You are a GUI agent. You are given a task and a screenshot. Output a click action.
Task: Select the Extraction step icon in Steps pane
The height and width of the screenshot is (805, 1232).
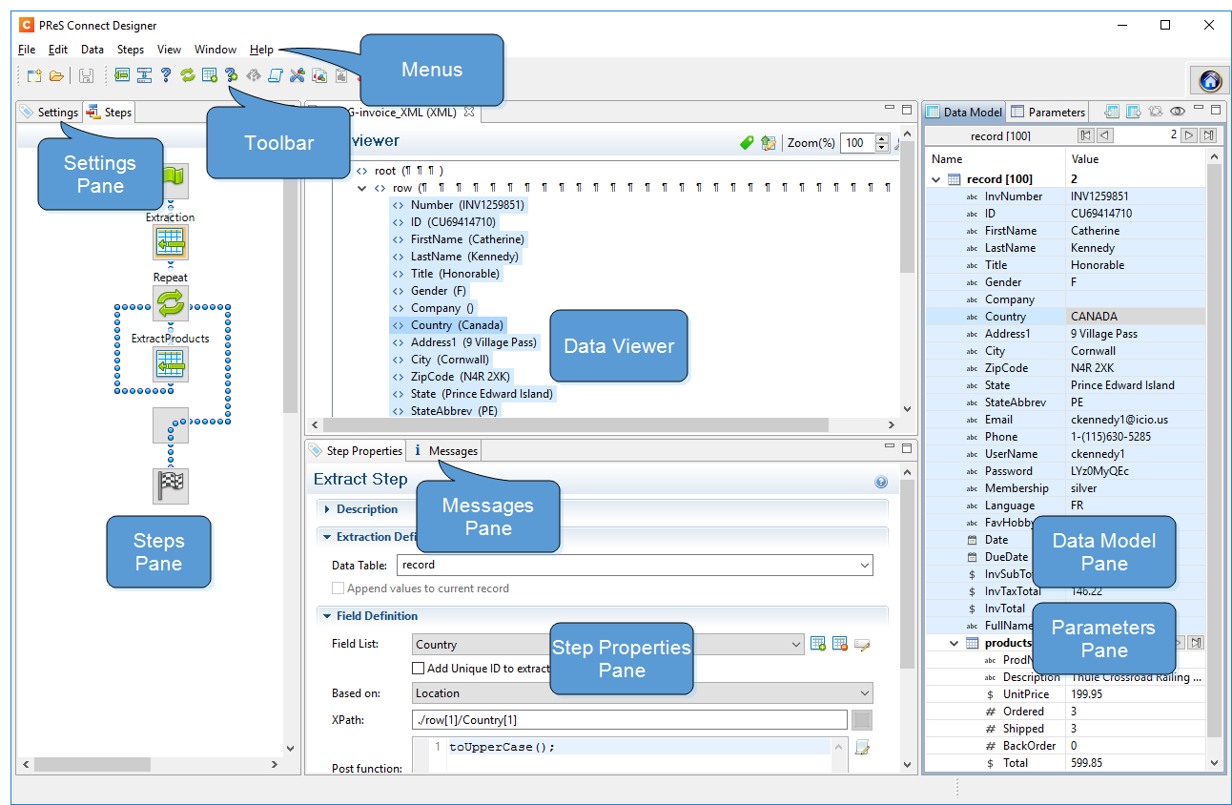(170, 243)
